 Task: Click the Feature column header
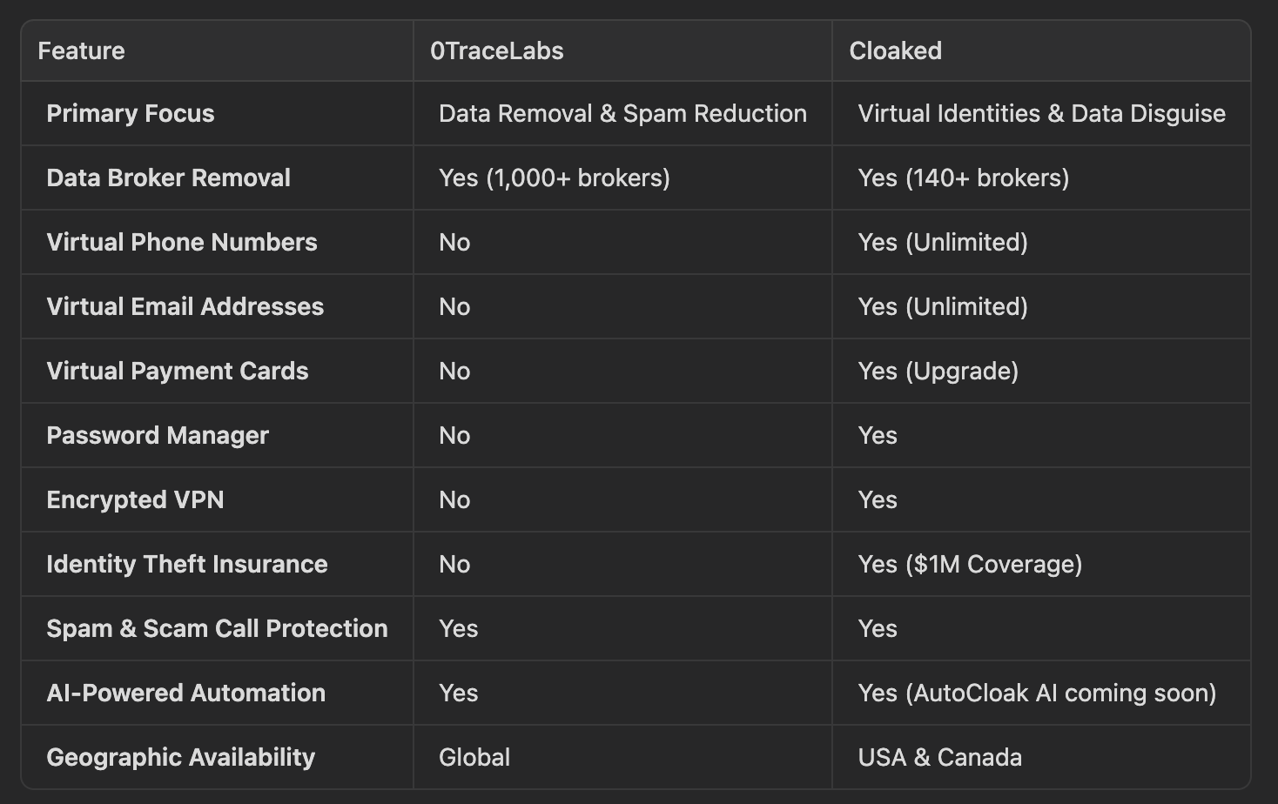click(x=81, y=50)
